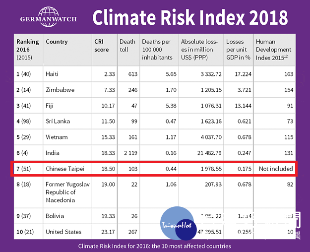Click Macedonia's CRI score '19.00'
Viewport: 310px width, 252px height.
click(x=108, y=185)
